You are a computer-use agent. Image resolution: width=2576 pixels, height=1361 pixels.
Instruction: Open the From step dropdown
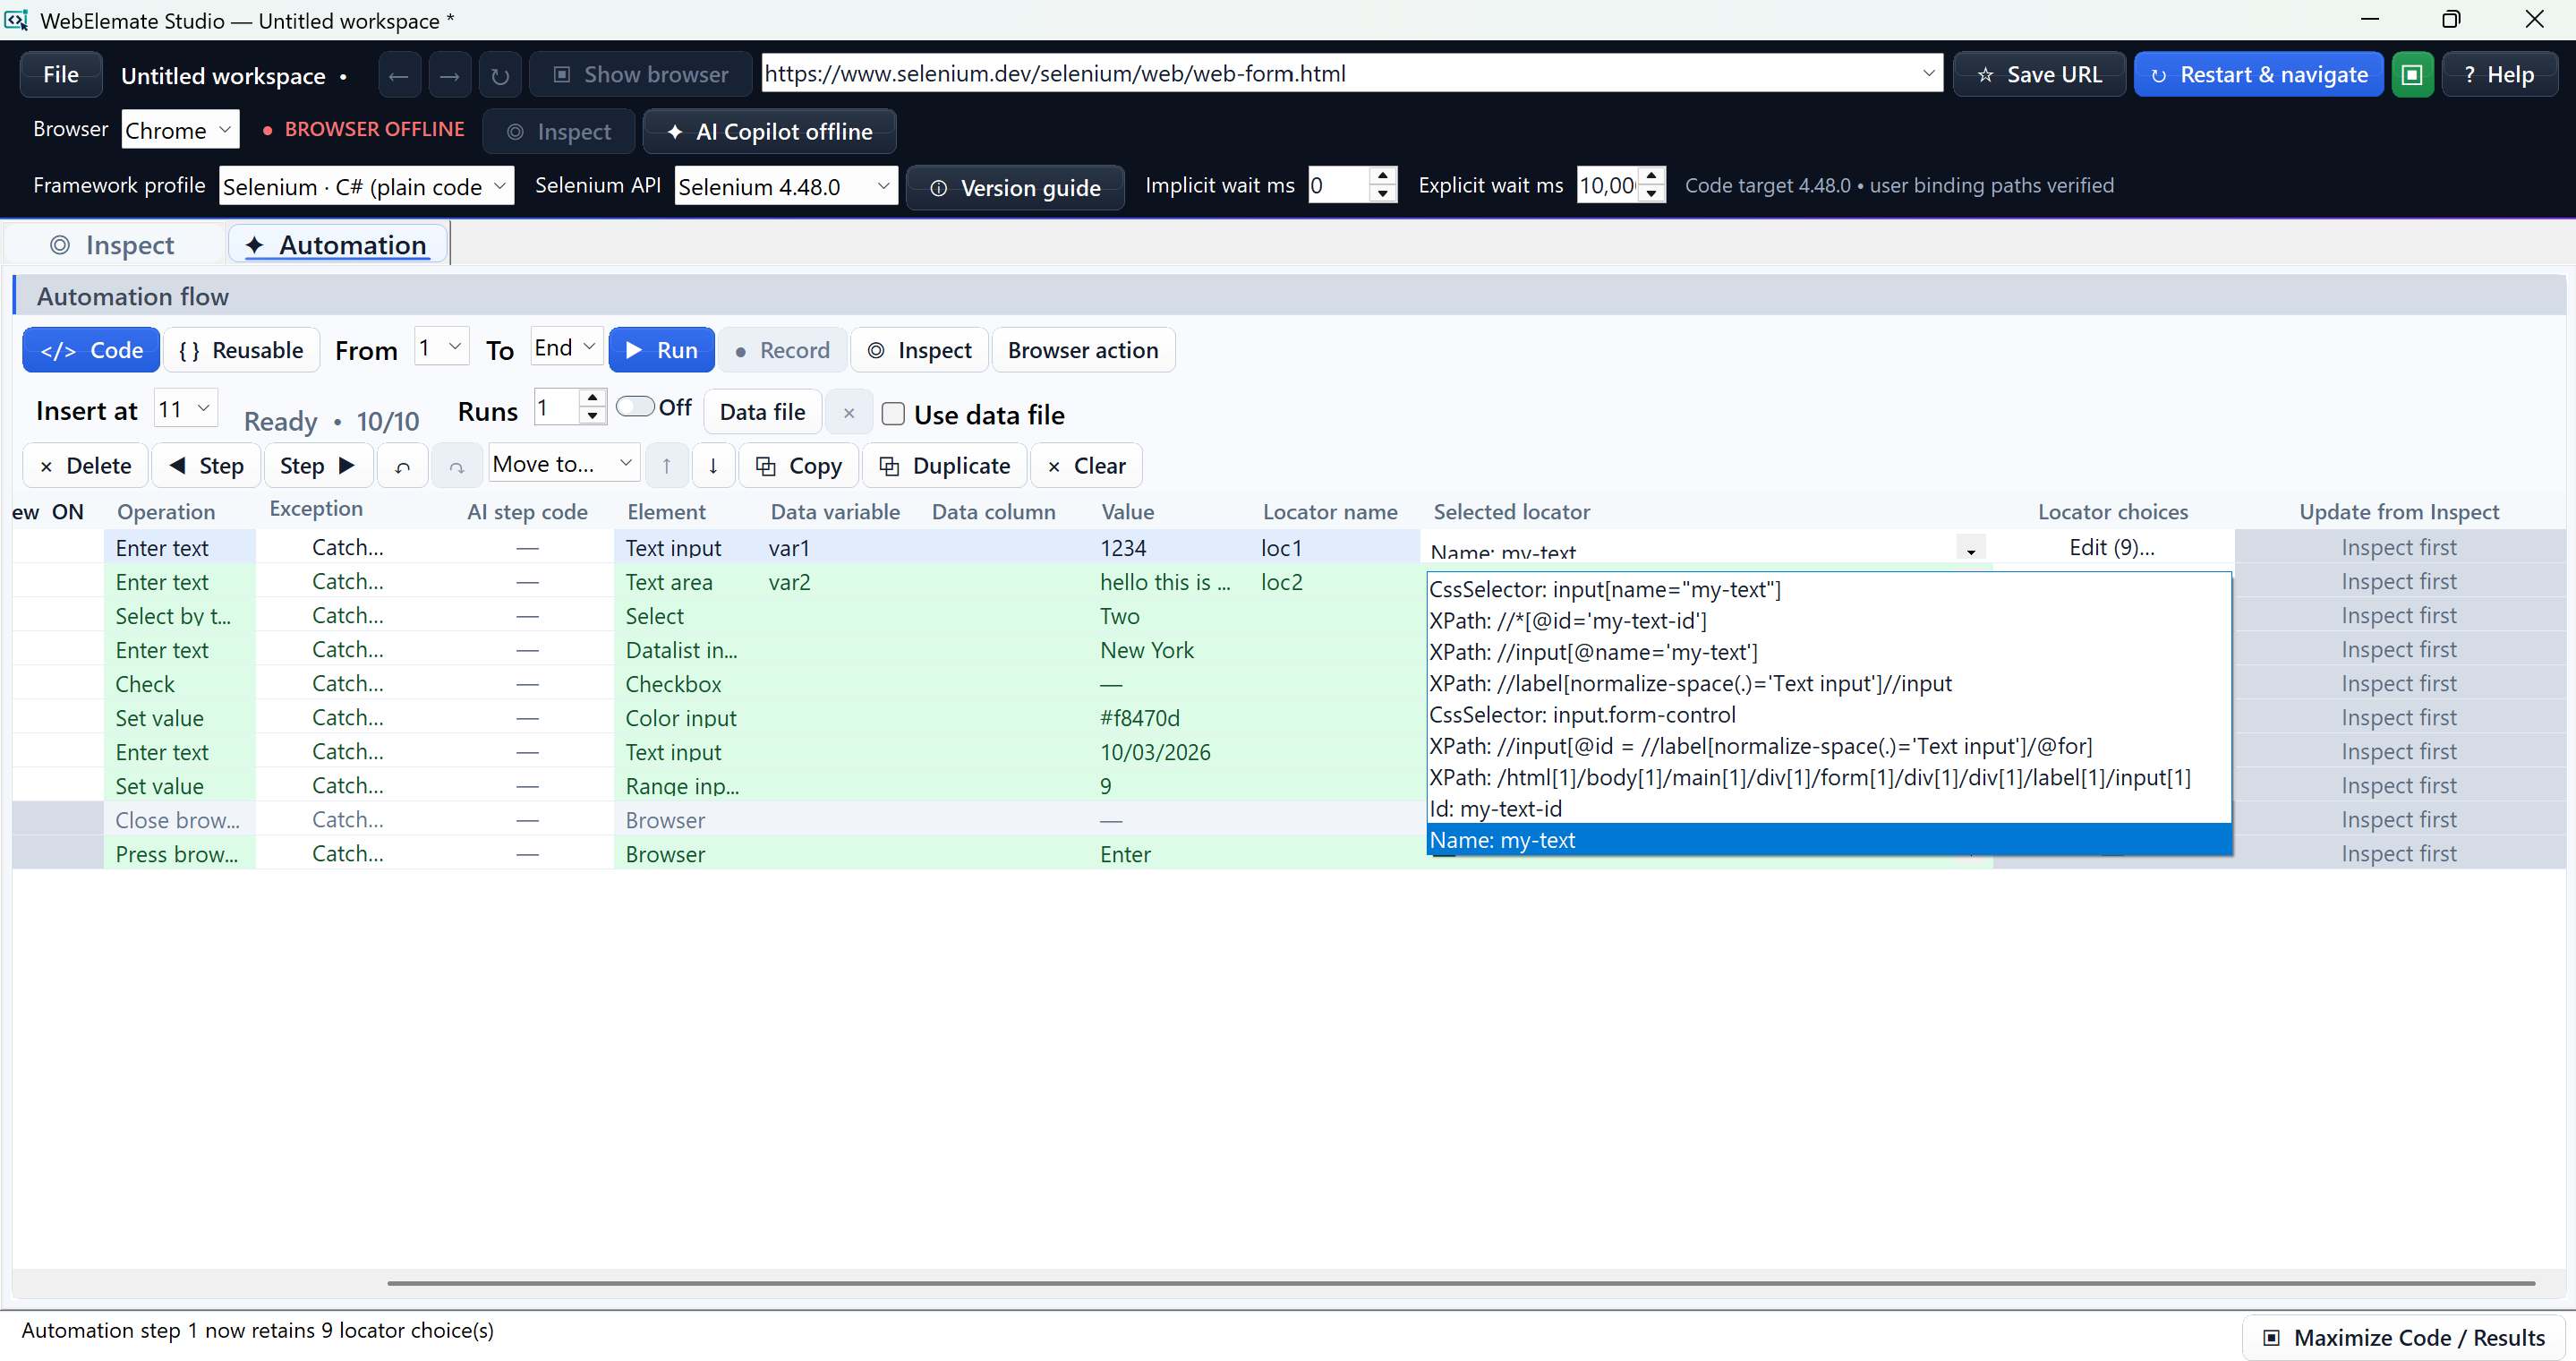[442, 347]
